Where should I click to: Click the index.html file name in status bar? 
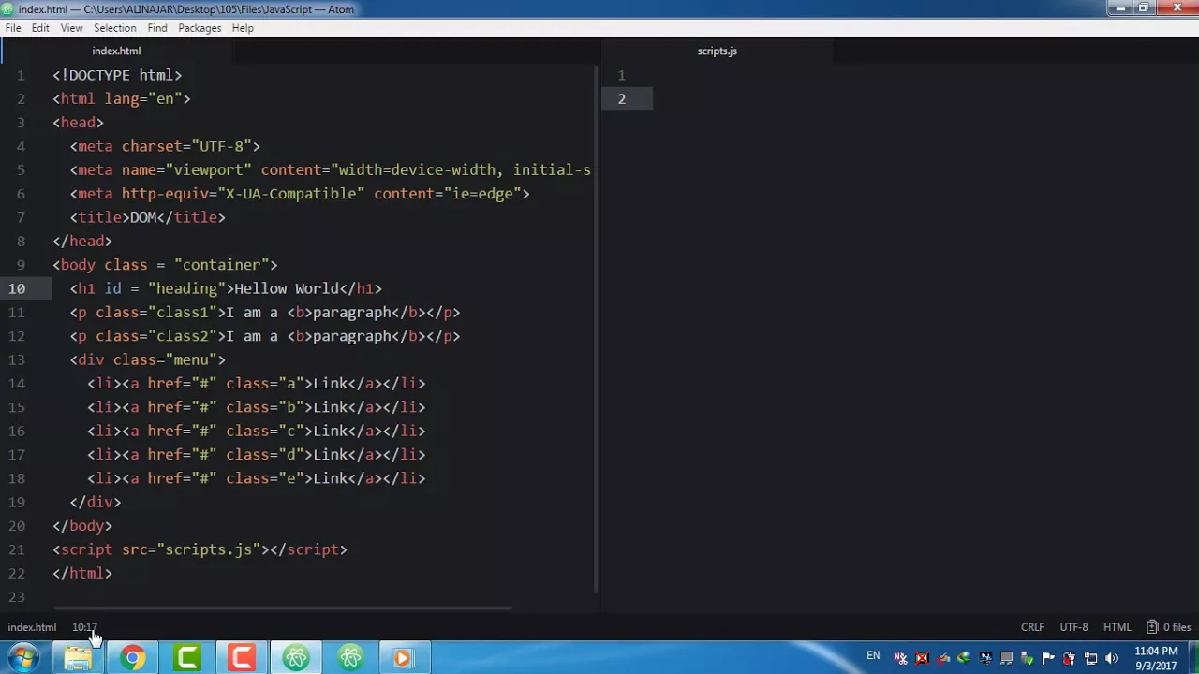pos(32,627)
